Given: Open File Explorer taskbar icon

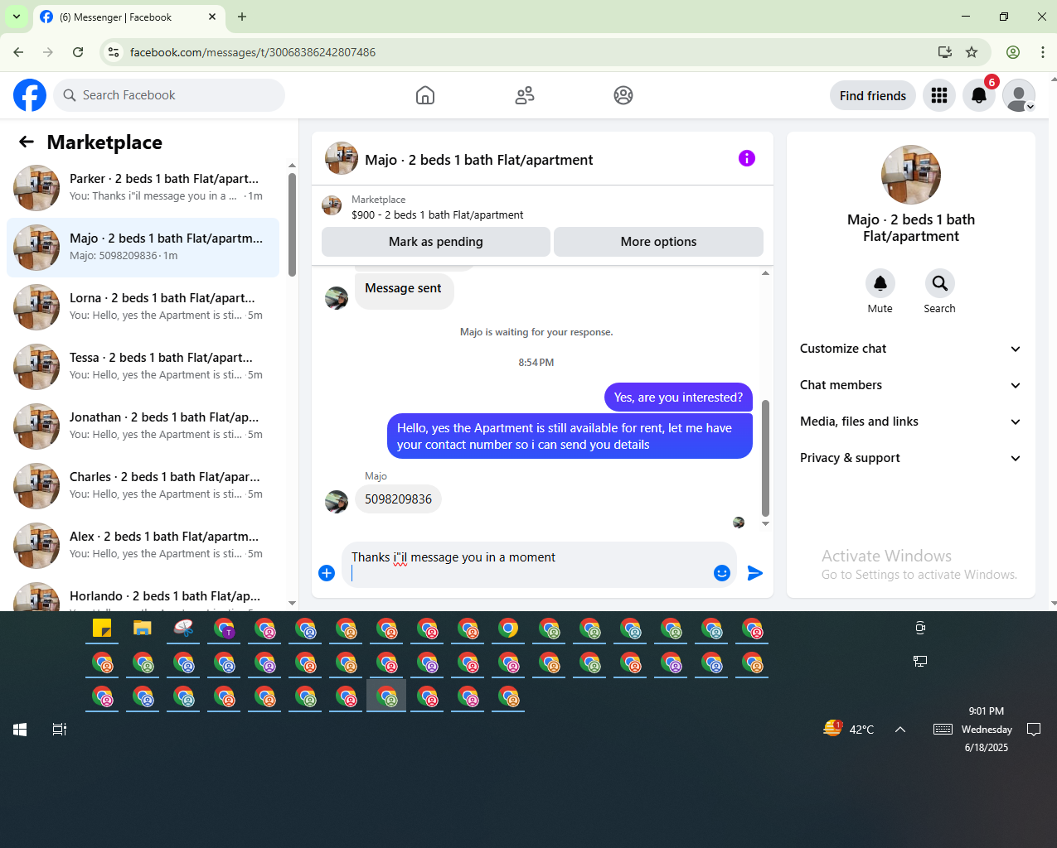Looking at the screenshot, I should coord(143,629).
